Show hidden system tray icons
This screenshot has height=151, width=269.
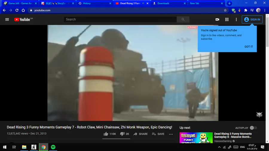[x=219, y=147]
